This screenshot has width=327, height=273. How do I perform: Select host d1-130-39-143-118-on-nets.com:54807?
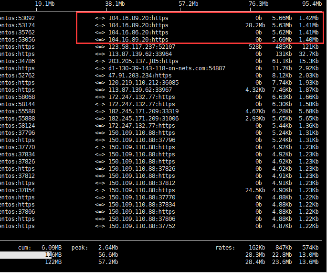pos(167,68)
